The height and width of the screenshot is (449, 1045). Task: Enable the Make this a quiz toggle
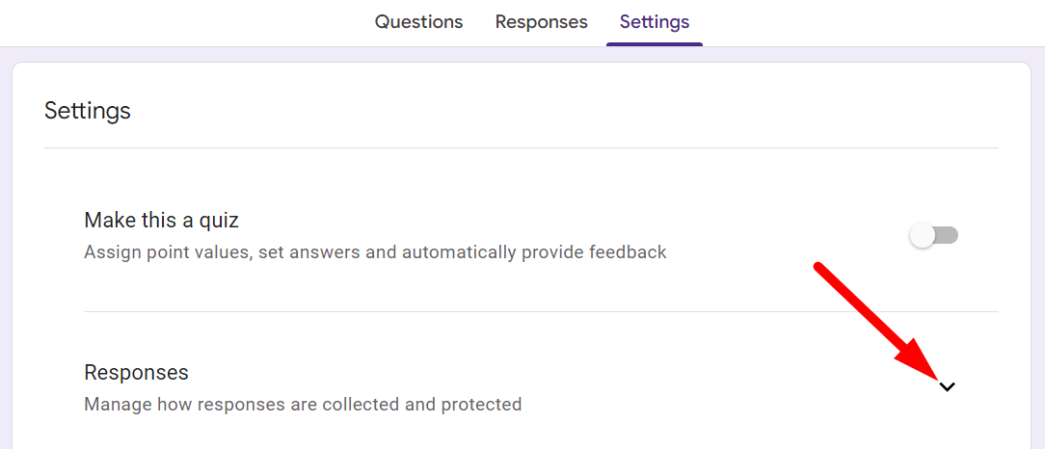pos(933,235)
